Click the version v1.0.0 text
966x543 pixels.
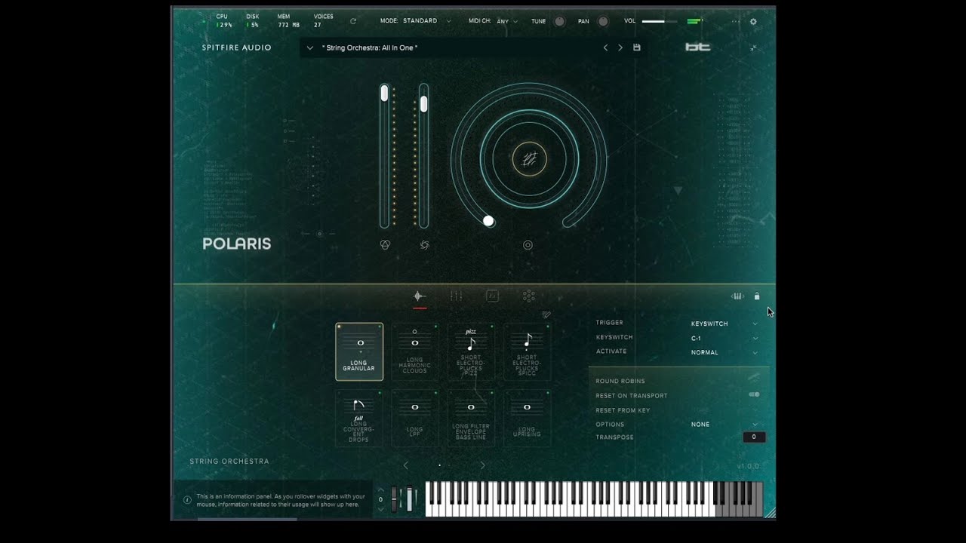[x=749, y=466]
